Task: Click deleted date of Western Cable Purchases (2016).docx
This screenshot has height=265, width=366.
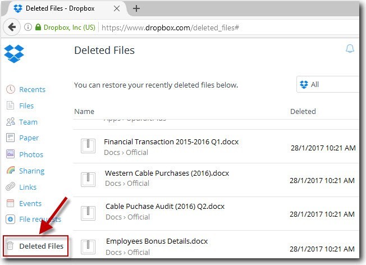Action: 322,180
